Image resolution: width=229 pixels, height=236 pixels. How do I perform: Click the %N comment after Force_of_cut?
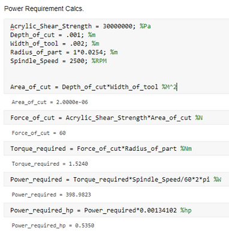(x=199, y=118)
